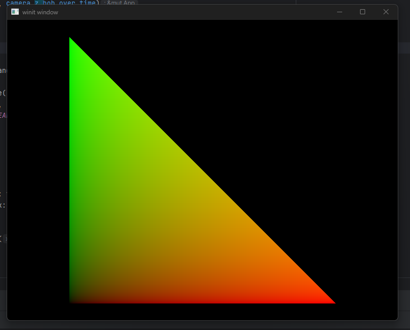Minimize the winit window
The width and height of the screenshot is (410, 330).
pyautogui.click(x=340, y=12)
